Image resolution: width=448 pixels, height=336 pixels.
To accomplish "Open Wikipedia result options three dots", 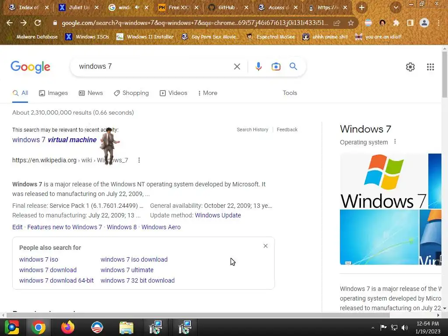I will (x=139, y=160).
